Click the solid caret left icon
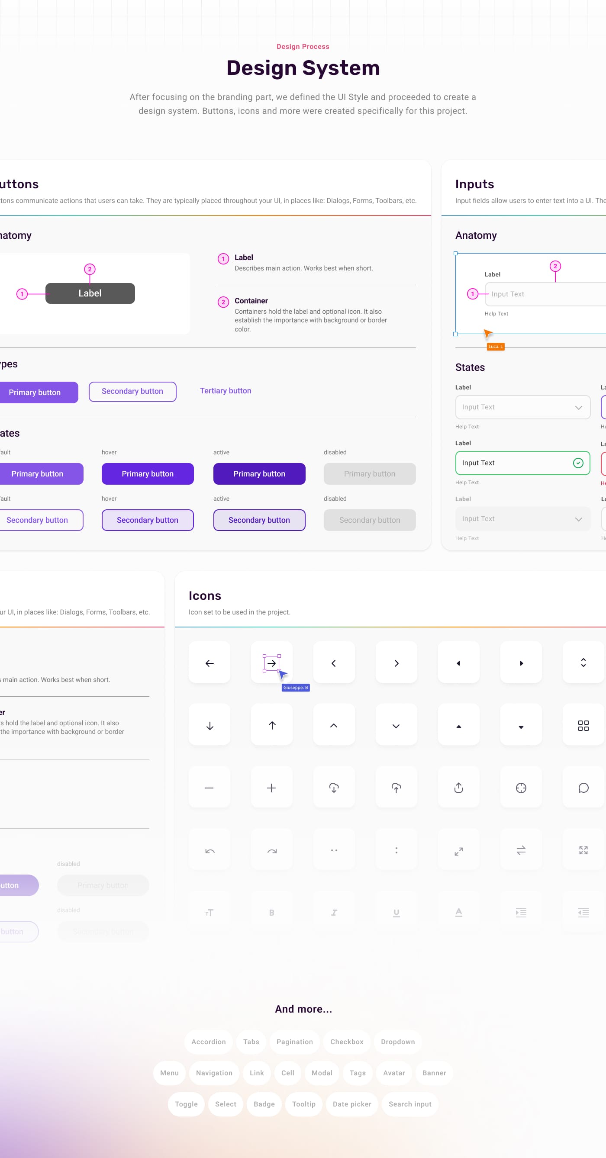The width and height of the screenshot is (606, 1158). coord(458,663)
